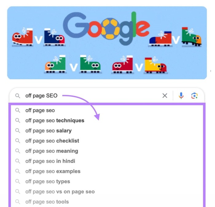Click magnifier icon beside tools suggestion

18,201
